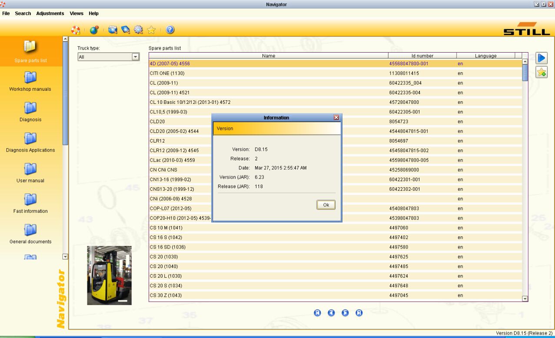The image size is (555, 338).
Task: Open the Truck type dropdown
Action: (x=109, y=57)
